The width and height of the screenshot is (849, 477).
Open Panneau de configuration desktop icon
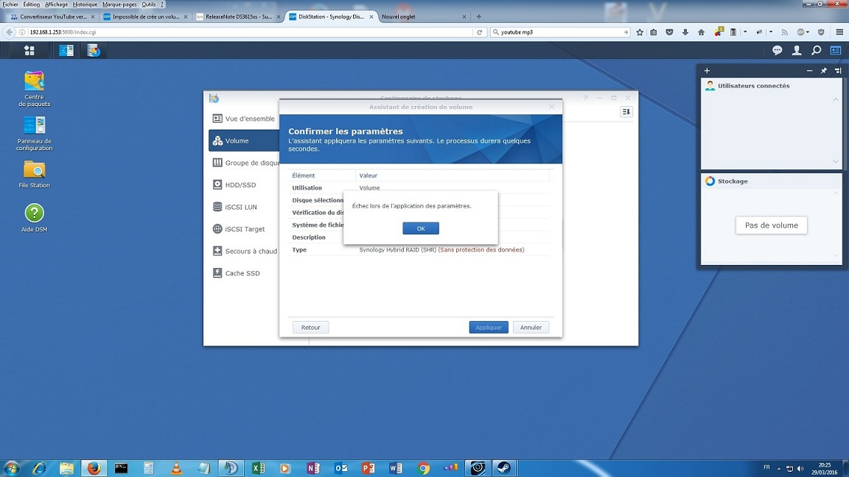tap(34, 125)
